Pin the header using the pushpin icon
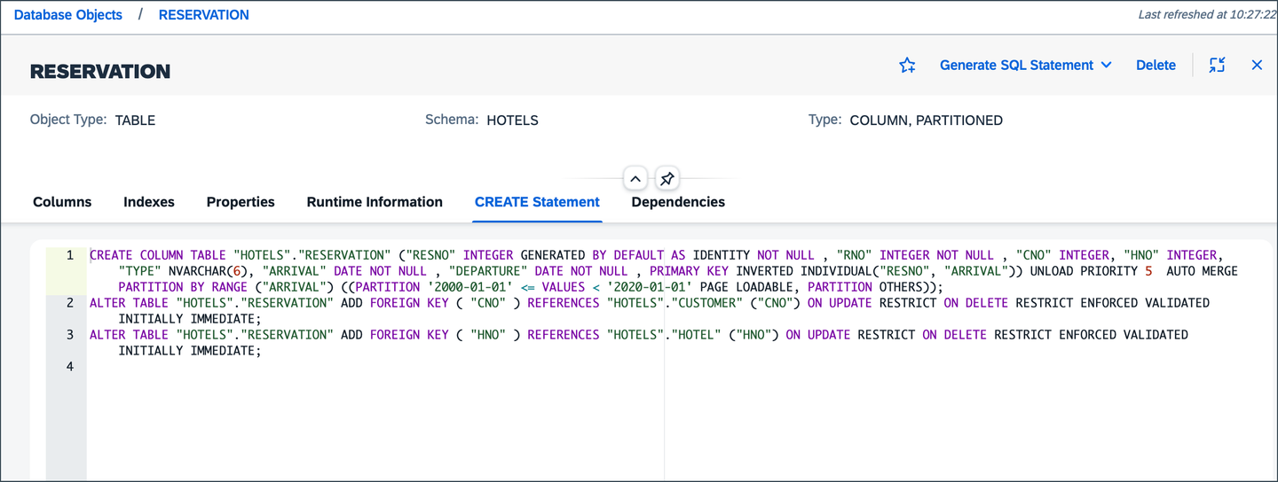This screenshot has width=1278, height=482. pos(667,179)
